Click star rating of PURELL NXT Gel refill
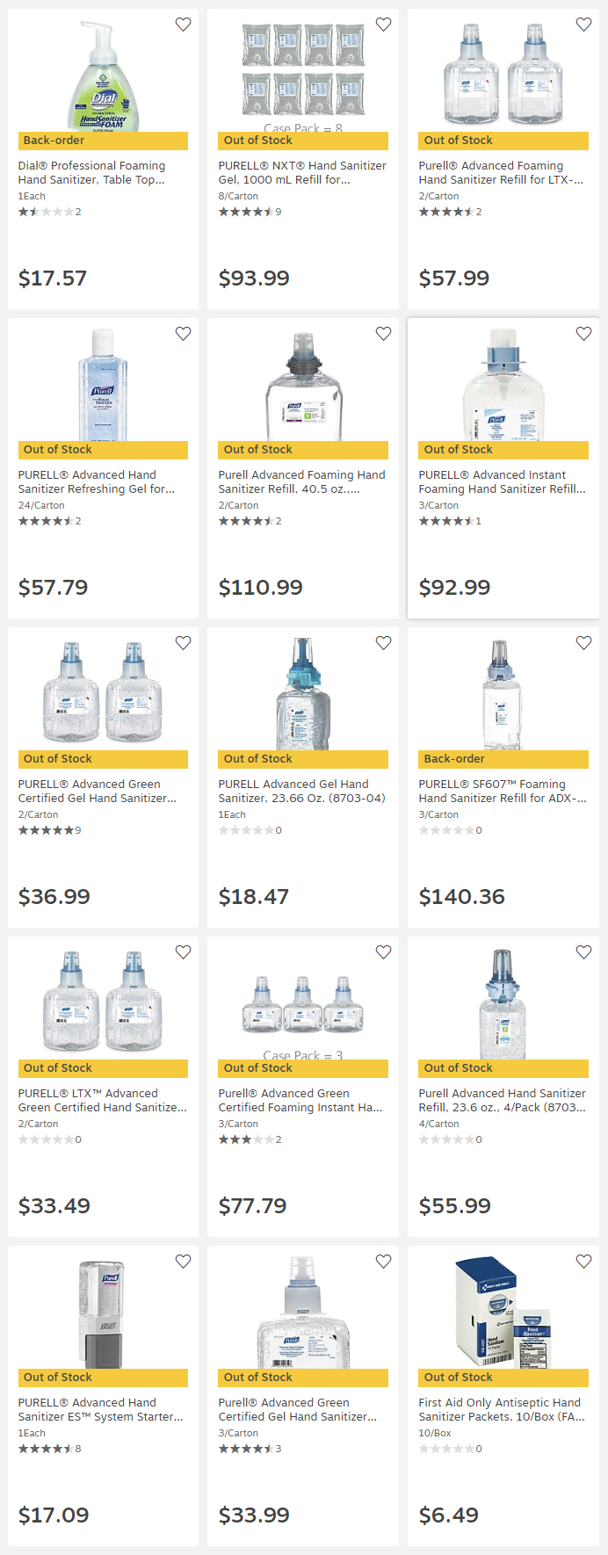Viewport: 608px width, 1555px height. point(245,212)
